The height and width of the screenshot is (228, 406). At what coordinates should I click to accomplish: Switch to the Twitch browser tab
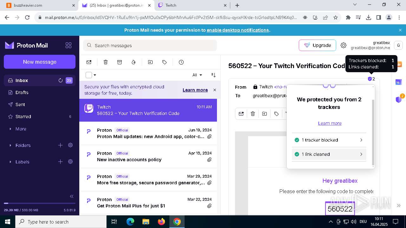[x=192, y=5]
